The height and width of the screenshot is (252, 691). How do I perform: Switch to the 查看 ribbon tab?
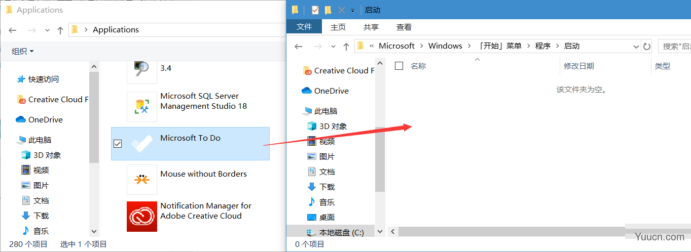pos(404,27)
